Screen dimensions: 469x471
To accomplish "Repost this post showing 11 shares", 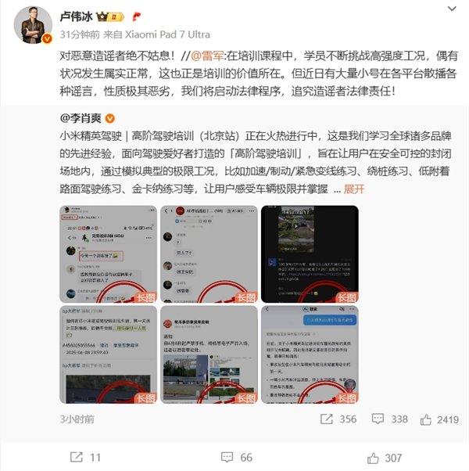I will coord(85,458).
